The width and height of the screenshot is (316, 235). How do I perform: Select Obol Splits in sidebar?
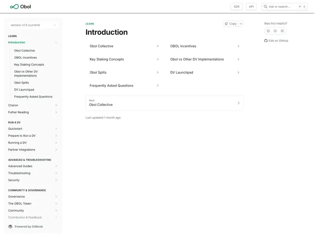coord(22,83)
